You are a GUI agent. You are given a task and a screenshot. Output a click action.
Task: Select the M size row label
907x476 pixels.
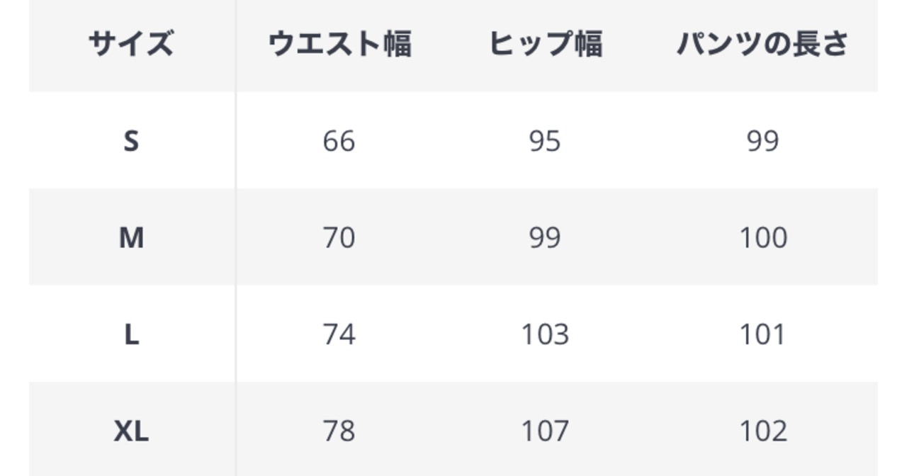(131, 238)
